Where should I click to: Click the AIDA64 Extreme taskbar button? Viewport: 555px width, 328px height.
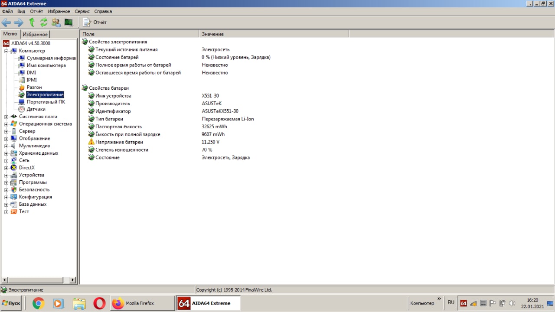tap(209, 303)
